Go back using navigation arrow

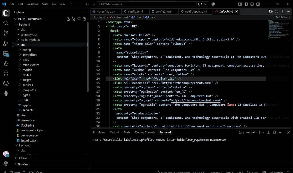(x=87, y=4)
